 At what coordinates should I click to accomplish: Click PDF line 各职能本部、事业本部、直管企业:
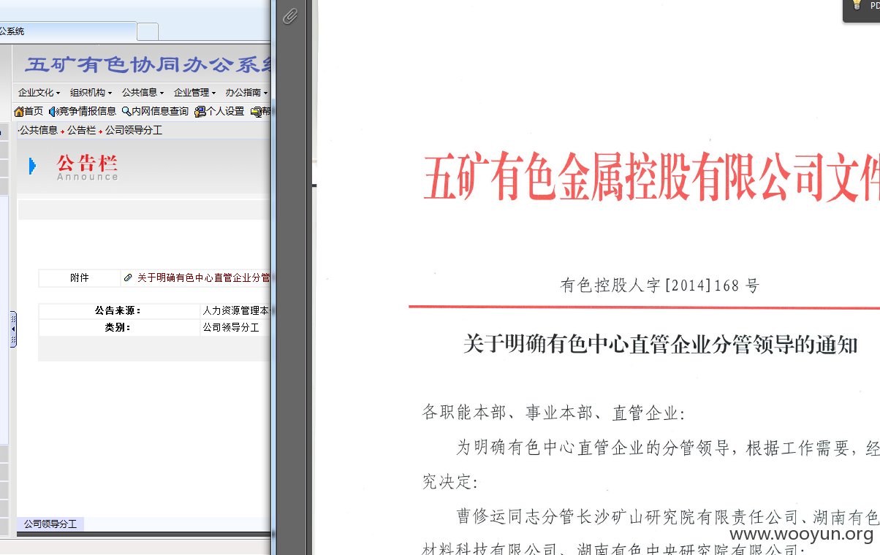(x=553, y=413)
